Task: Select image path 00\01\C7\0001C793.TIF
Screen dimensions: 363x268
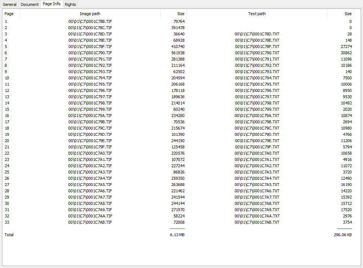Action: (90, 72)
